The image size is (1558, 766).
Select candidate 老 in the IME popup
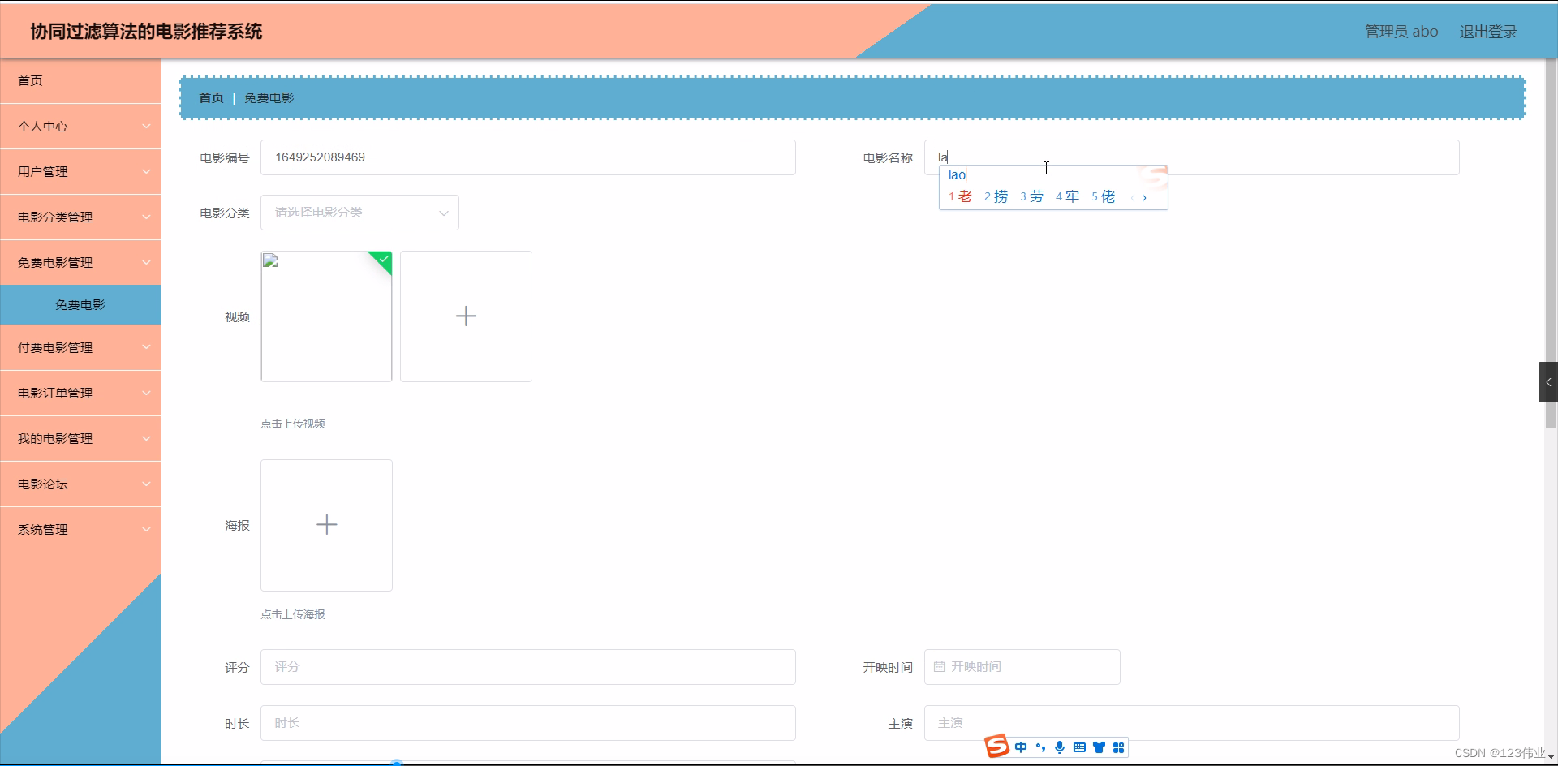[963, 196]
